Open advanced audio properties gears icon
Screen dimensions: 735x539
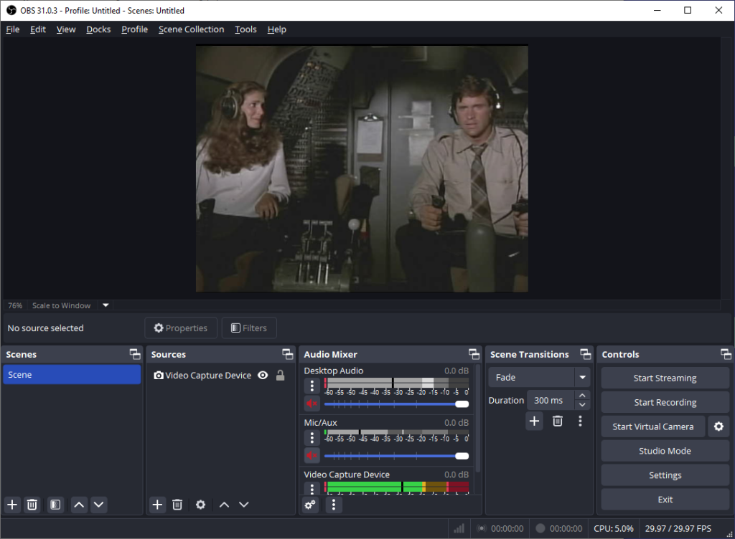[310, 505]
